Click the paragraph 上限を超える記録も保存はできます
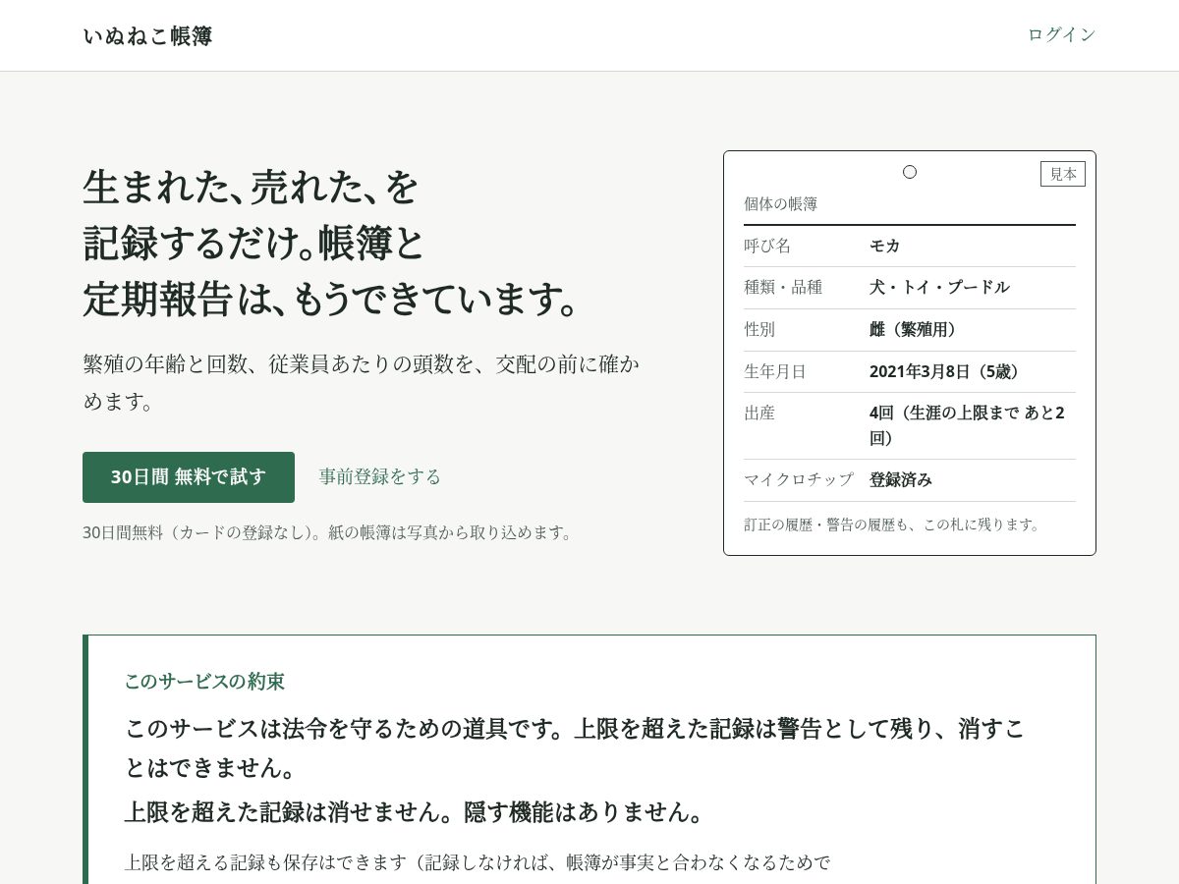The height and width of the screenshot is (884, 1179). click(477, 862)
